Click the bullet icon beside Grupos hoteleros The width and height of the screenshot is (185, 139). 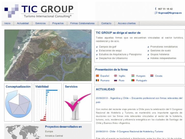148,55
